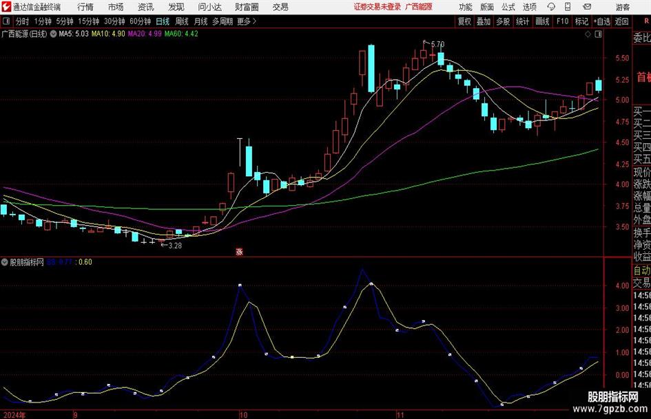This screenshot has width=651, height=419.
Task: Click the 多股 button
Action: tap(503, 21)
